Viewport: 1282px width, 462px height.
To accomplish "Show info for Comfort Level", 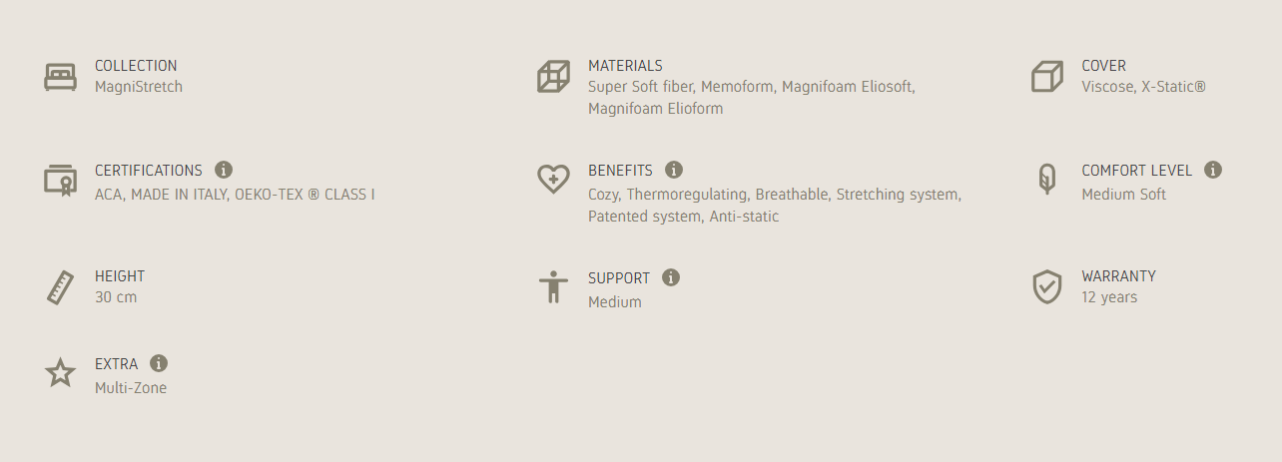I will click(1213, 170).
